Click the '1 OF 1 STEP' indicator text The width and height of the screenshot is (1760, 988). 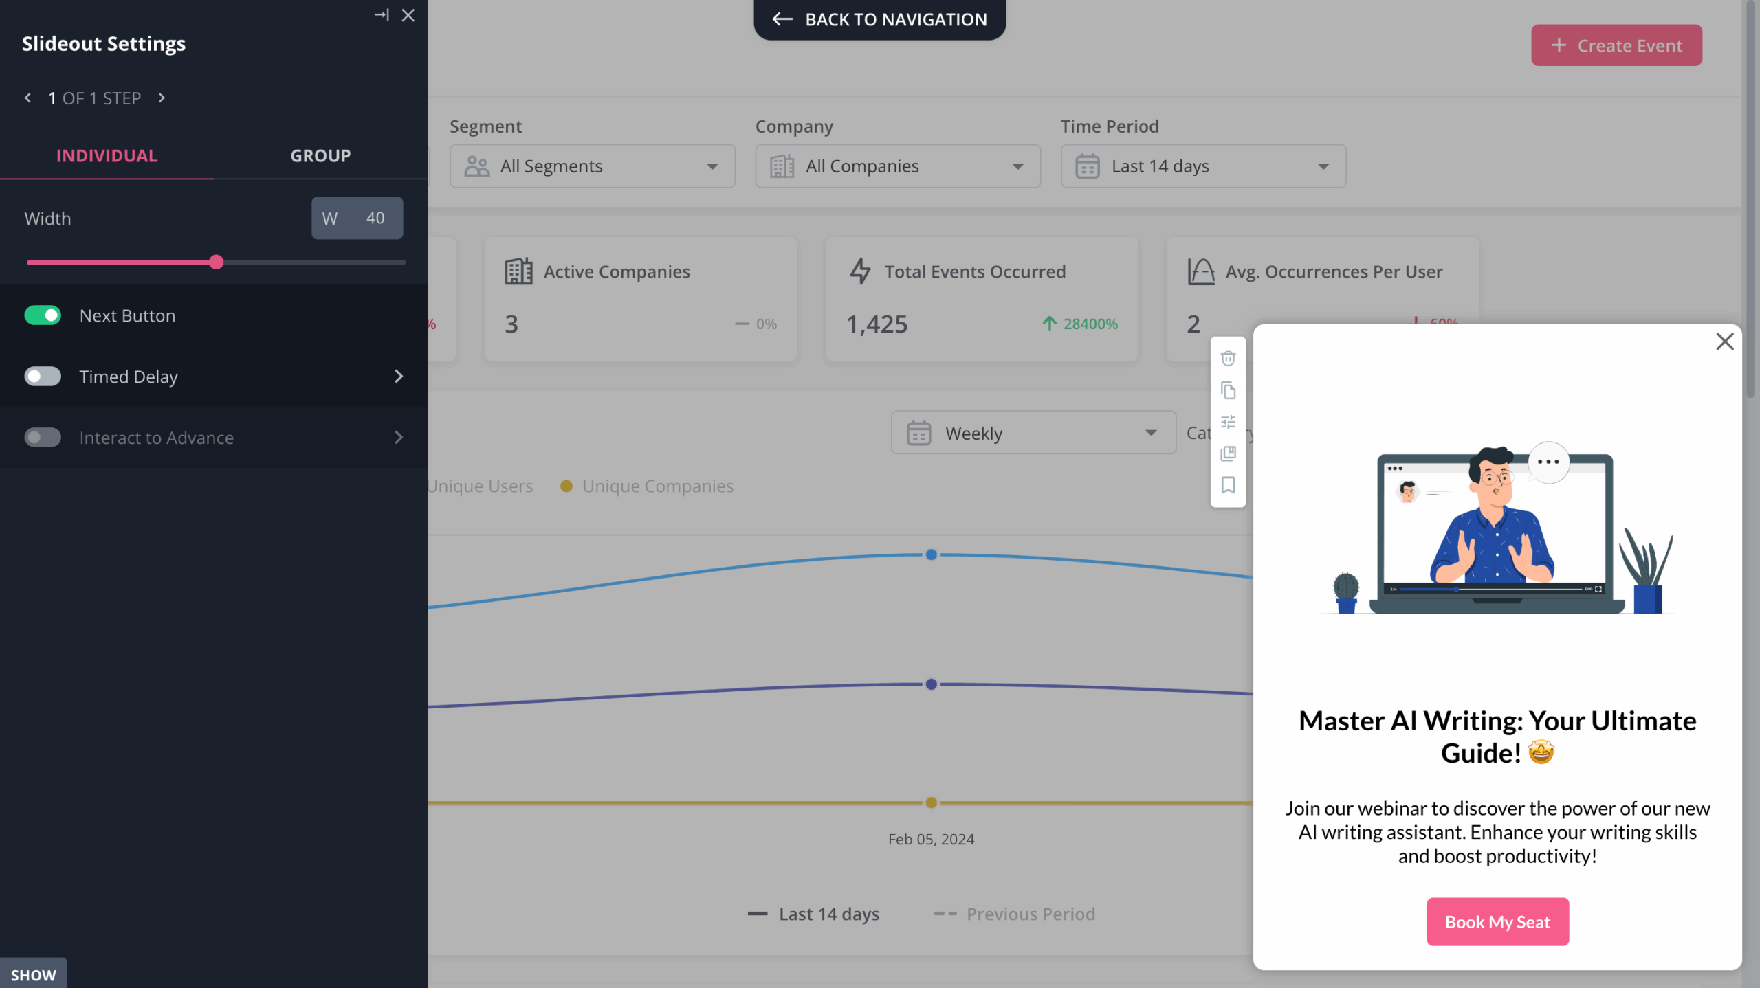tap(95, 98)
